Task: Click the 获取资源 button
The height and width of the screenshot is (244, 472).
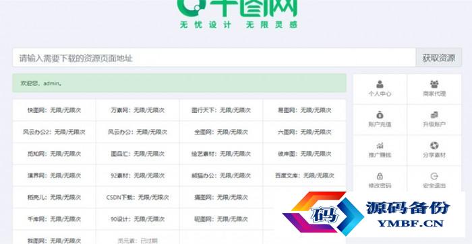Action: tap(438, 58)
